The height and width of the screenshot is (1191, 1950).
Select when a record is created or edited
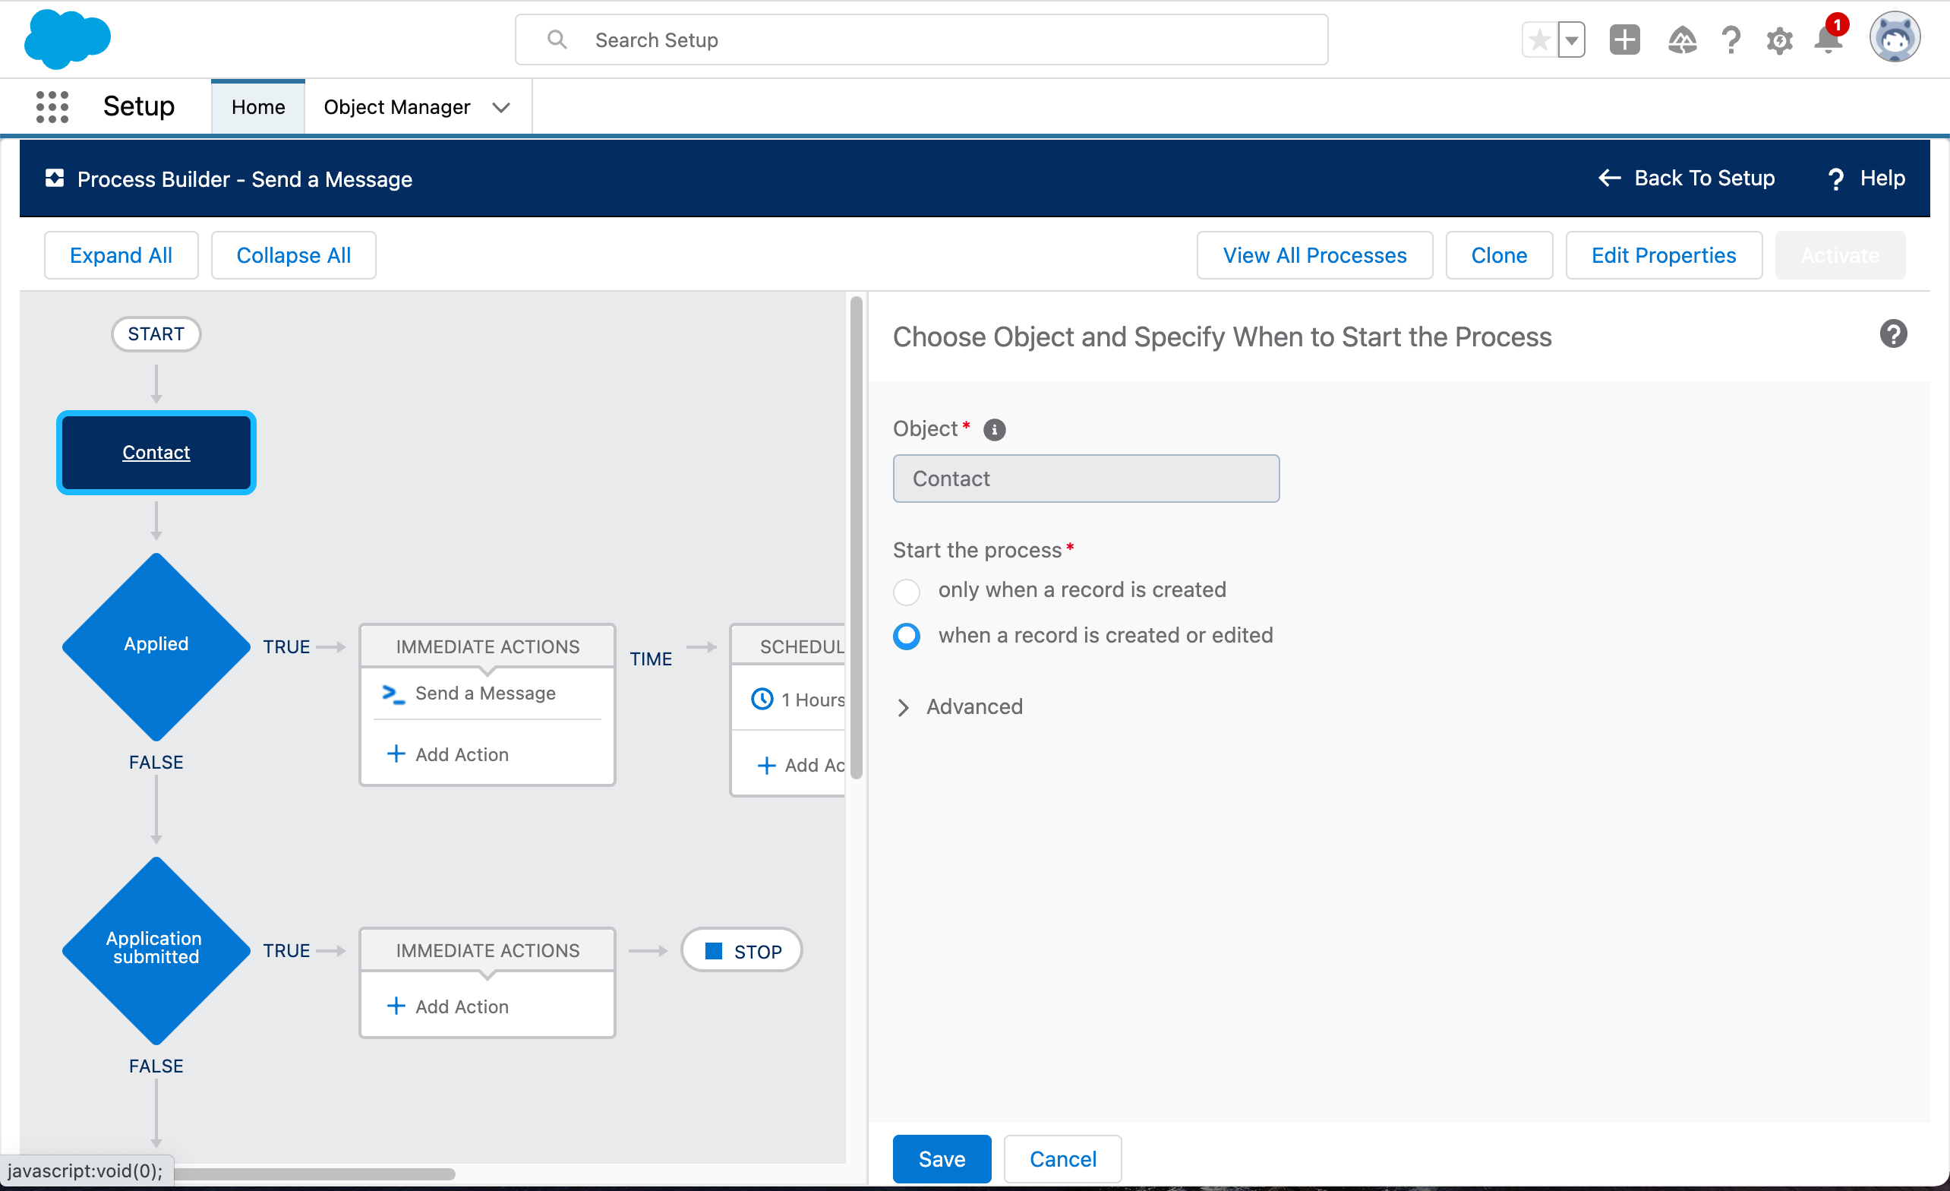[906, 636]
